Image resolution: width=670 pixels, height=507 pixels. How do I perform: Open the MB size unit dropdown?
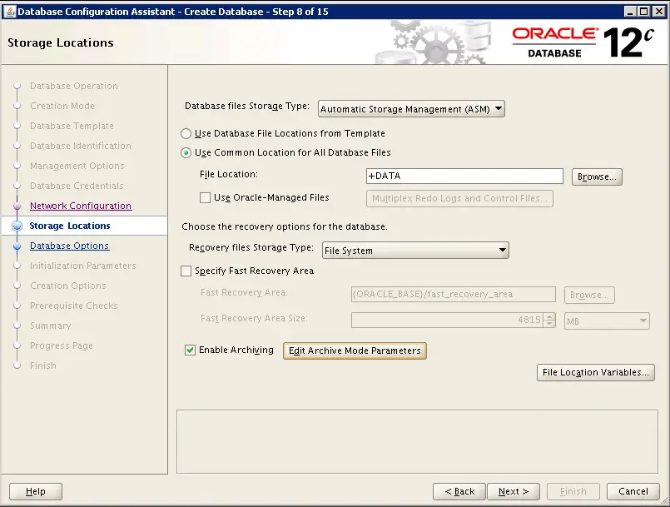[607, 321]
